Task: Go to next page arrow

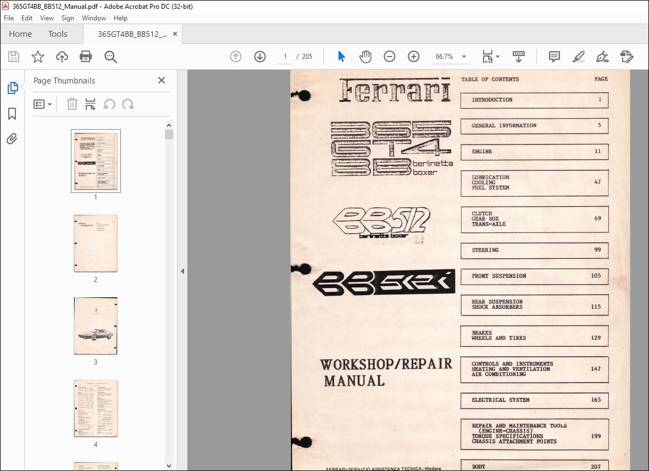Action: [x=260, y=56]
